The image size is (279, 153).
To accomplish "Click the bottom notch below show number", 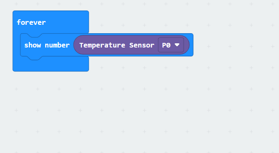I will point(35,58).
